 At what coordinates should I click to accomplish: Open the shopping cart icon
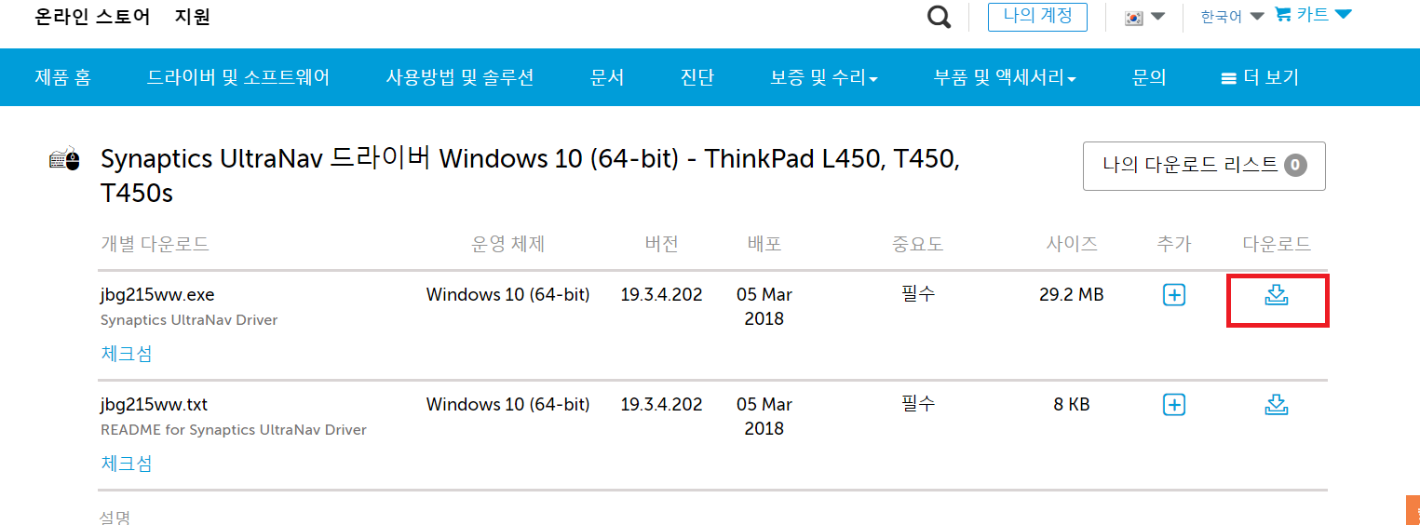1283,15
